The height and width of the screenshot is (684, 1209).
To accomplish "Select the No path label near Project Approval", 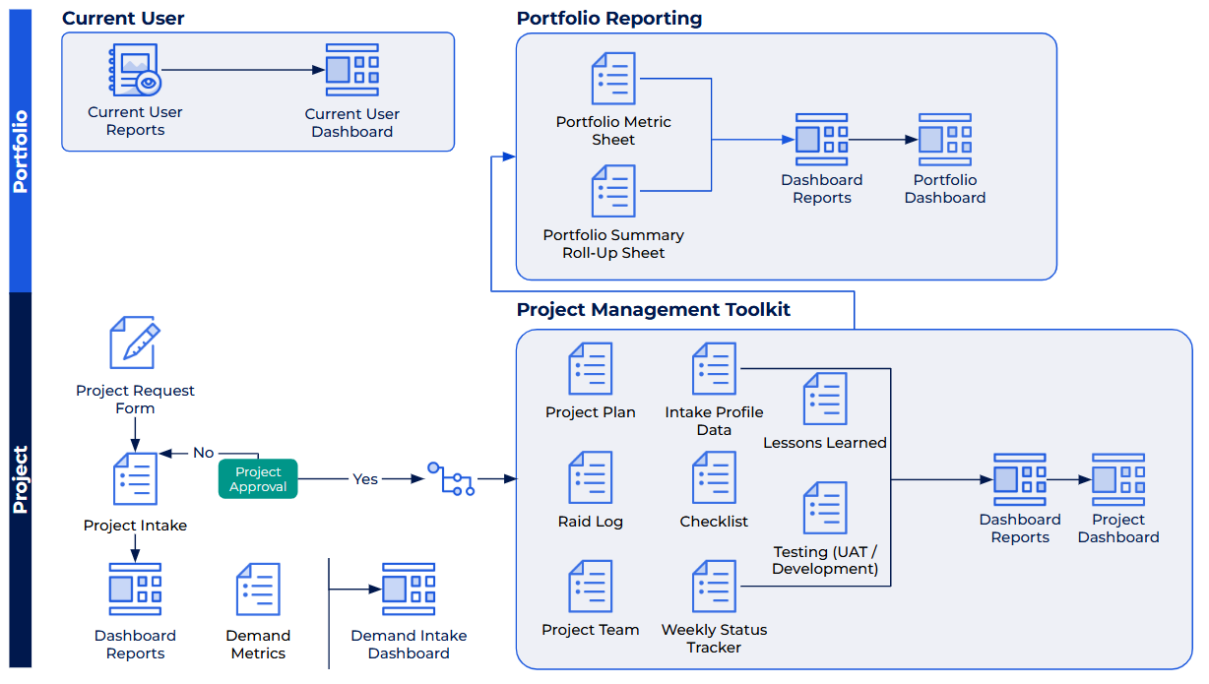I will coord(203,453).
